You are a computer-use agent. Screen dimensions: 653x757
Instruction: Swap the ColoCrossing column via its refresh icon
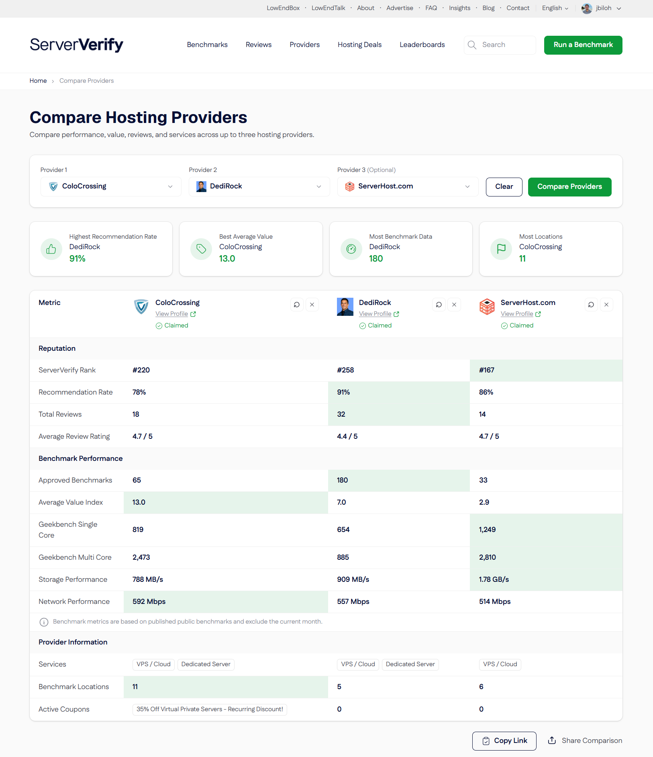pyautogui.click(x=297, y=305)
